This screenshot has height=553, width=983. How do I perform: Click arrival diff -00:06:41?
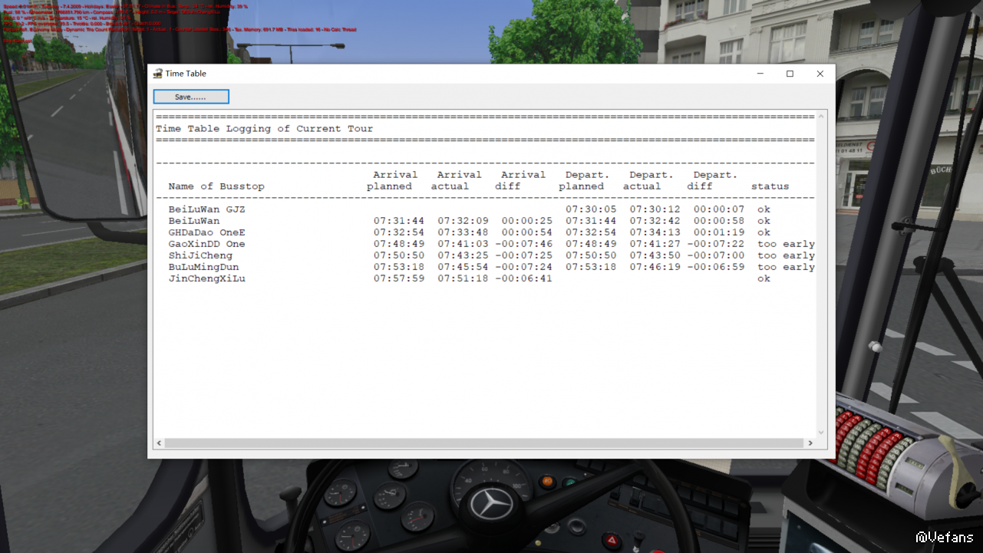point(524,278)
